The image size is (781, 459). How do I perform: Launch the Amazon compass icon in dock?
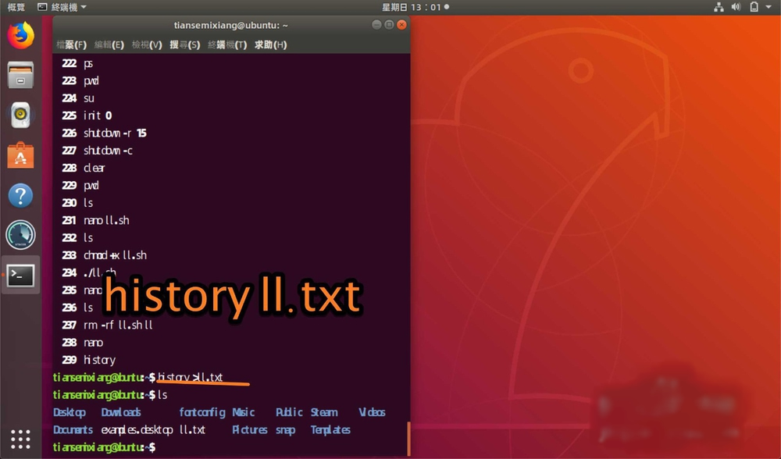click(20, 234)
